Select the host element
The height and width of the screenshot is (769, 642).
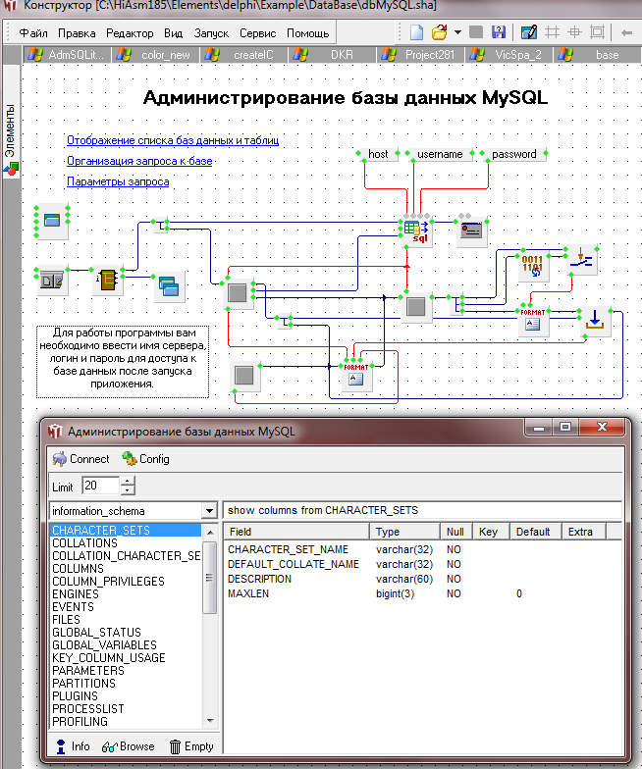378,154
